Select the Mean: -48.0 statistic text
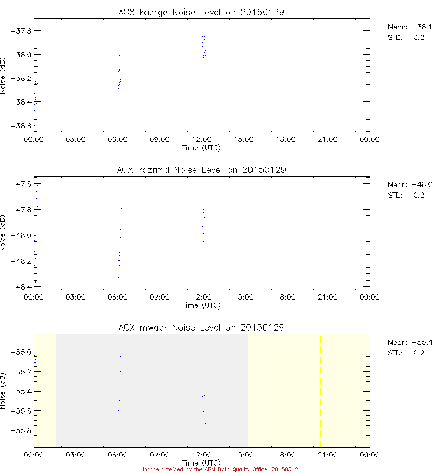 (x=409, y=185)
